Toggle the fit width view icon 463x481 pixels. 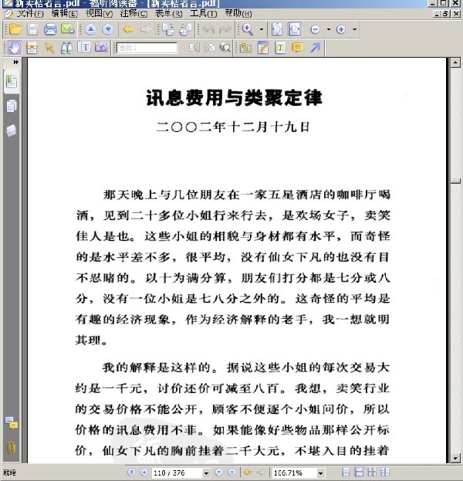[295, 29]
